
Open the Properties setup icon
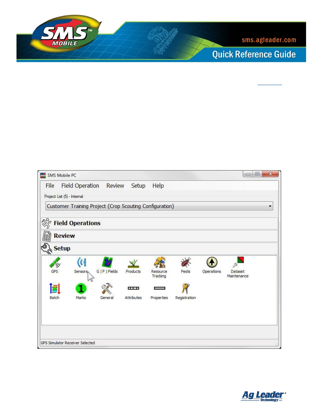[x=159, y=288]
